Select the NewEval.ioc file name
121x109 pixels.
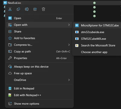point(15,3)
